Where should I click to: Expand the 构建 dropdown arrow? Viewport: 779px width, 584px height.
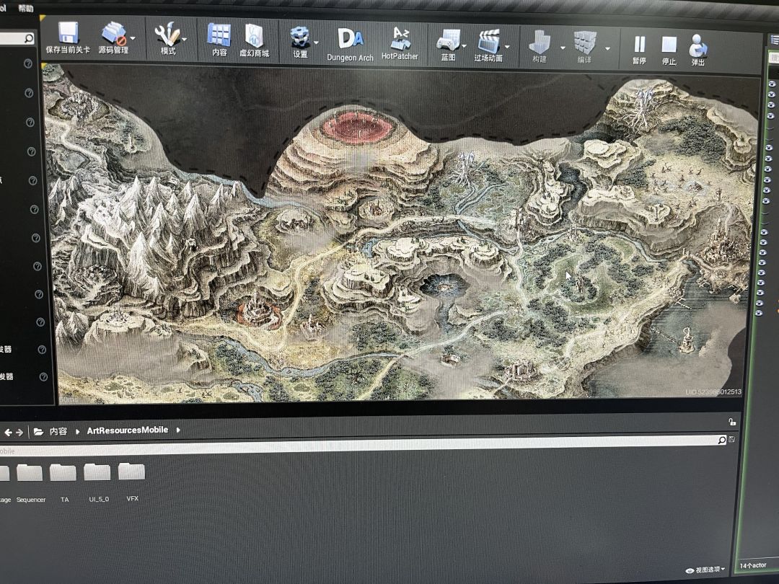click(563, 48)
